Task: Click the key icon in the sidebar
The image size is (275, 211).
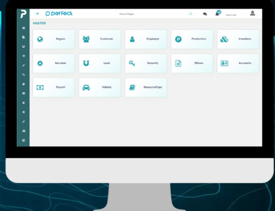Action: point(23,75)
